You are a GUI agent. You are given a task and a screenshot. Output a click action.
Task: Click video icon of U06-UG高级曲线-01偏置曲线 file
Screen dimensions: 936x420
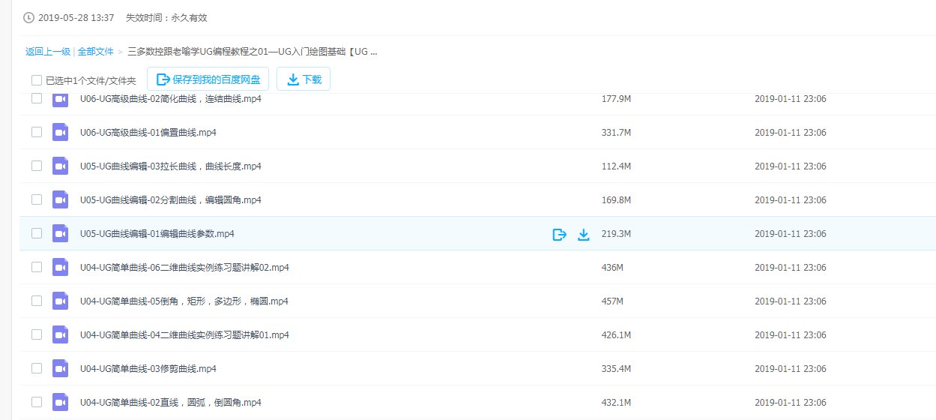coord(60,132)
